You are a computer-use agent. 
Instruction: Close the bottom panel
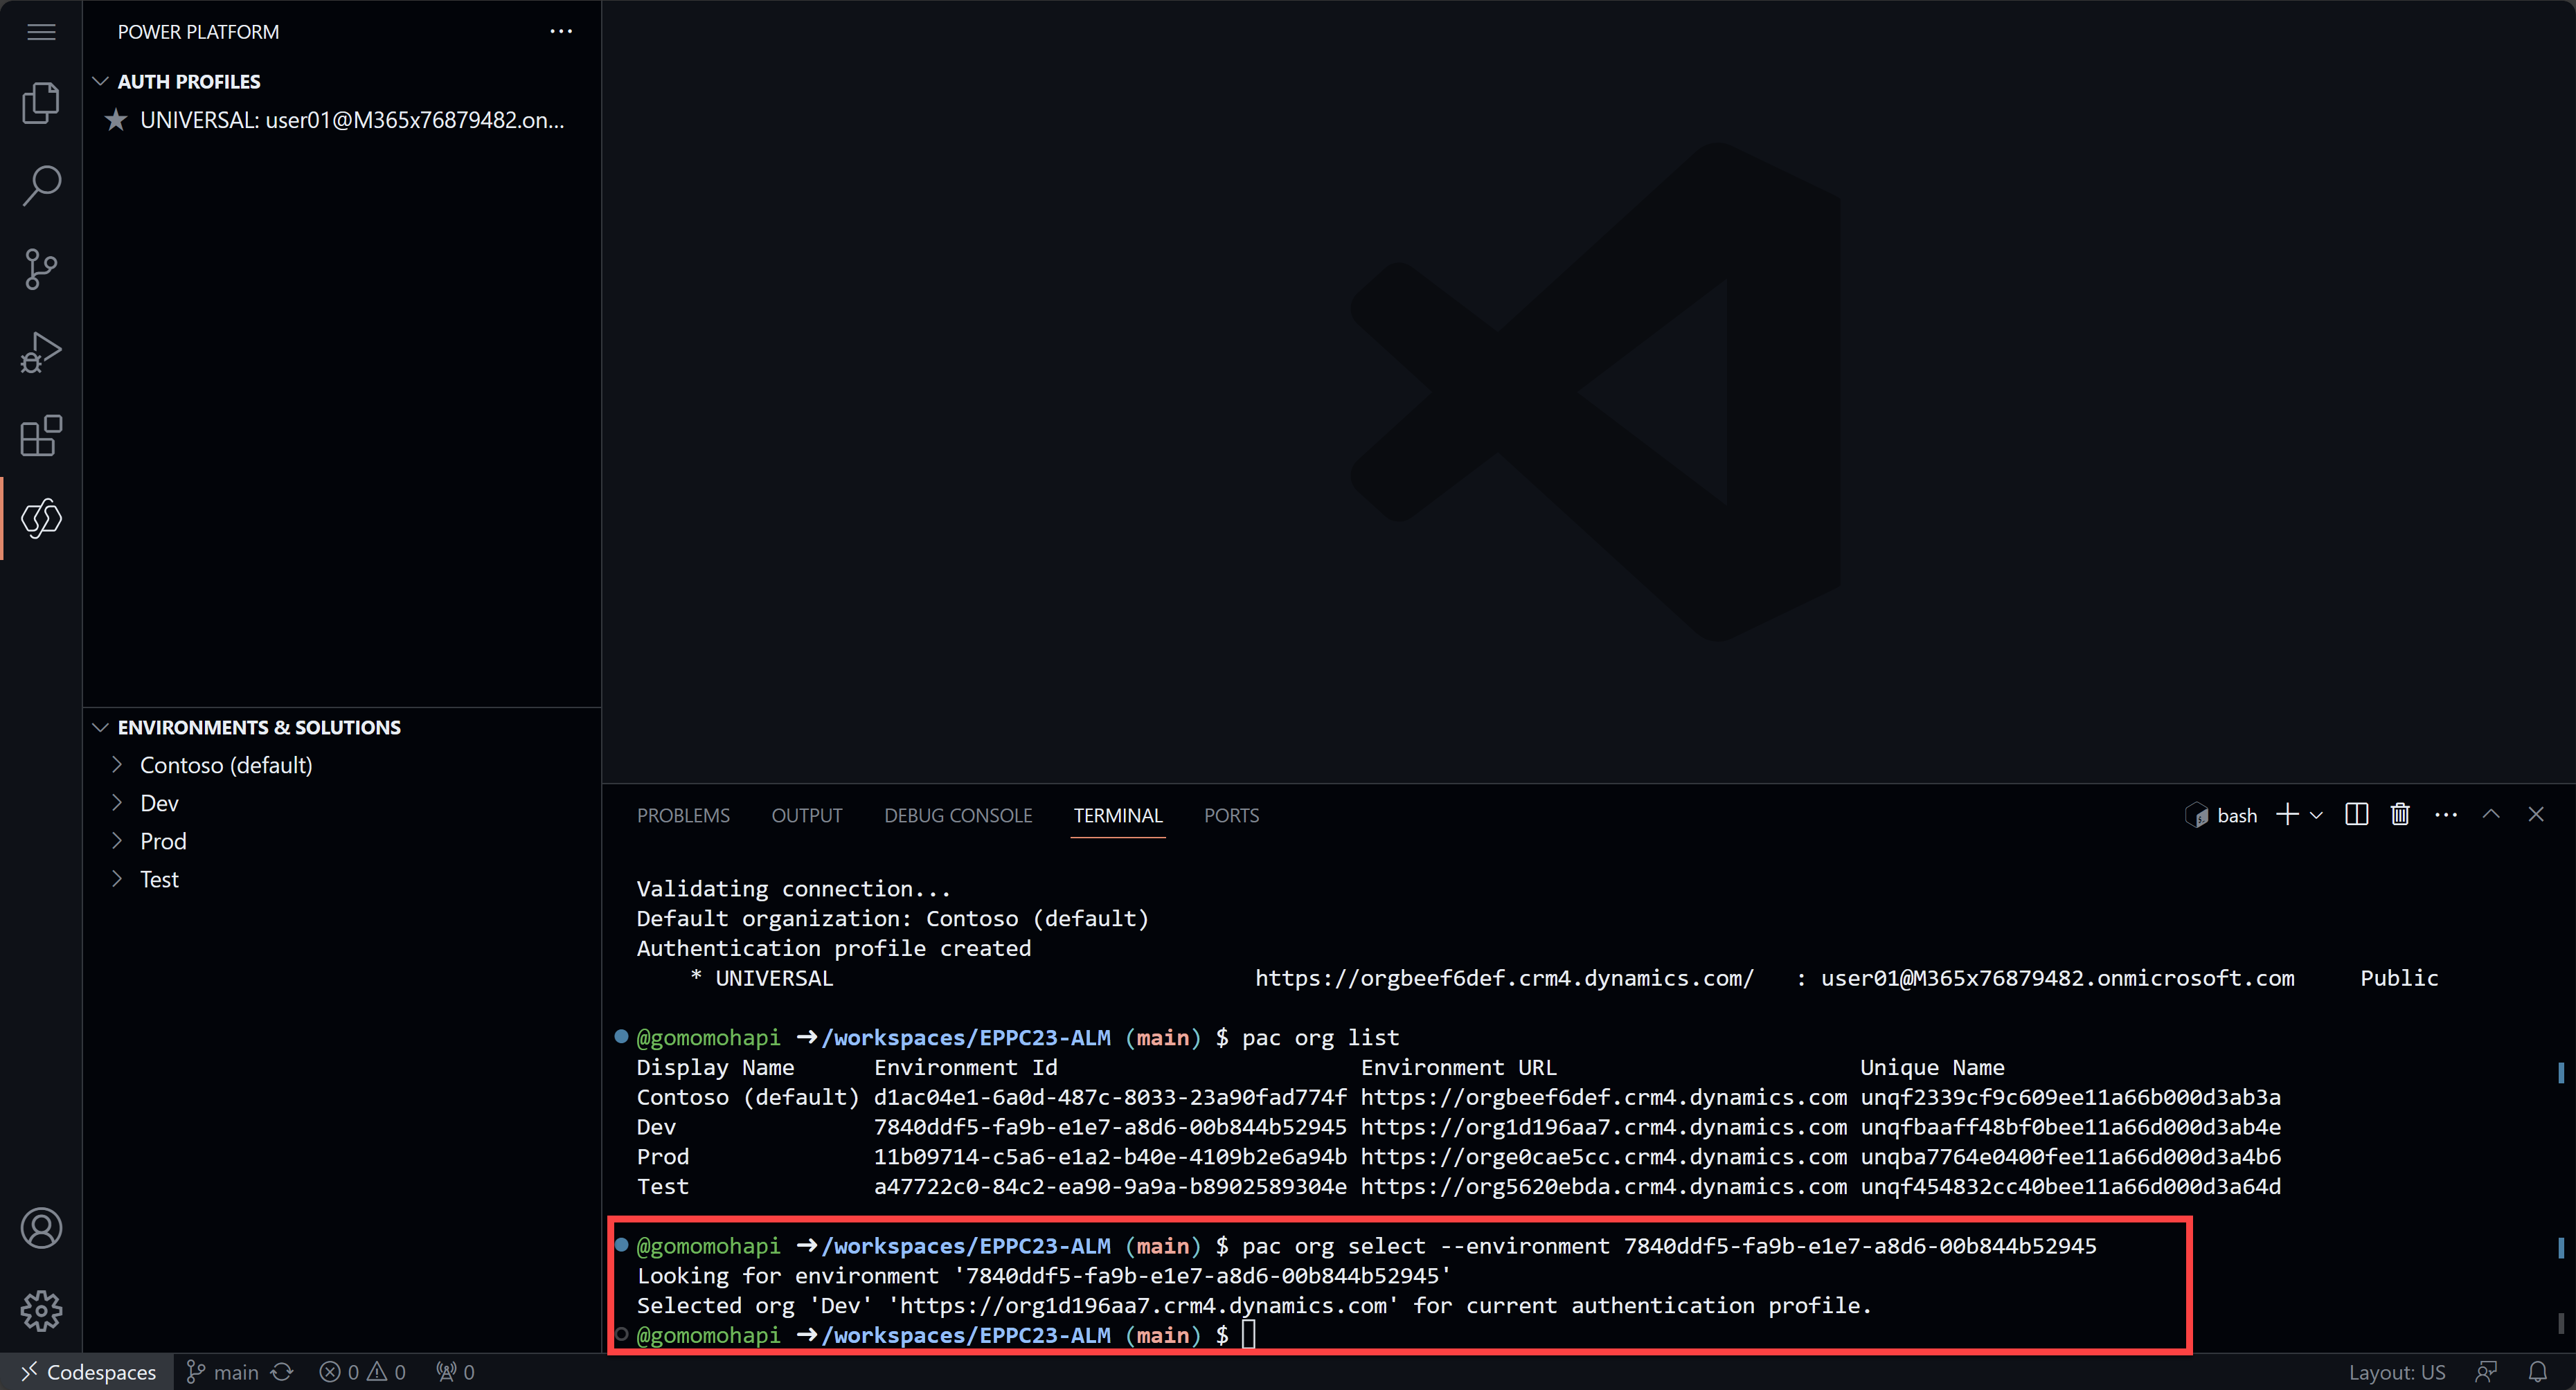click(2536, 815)
